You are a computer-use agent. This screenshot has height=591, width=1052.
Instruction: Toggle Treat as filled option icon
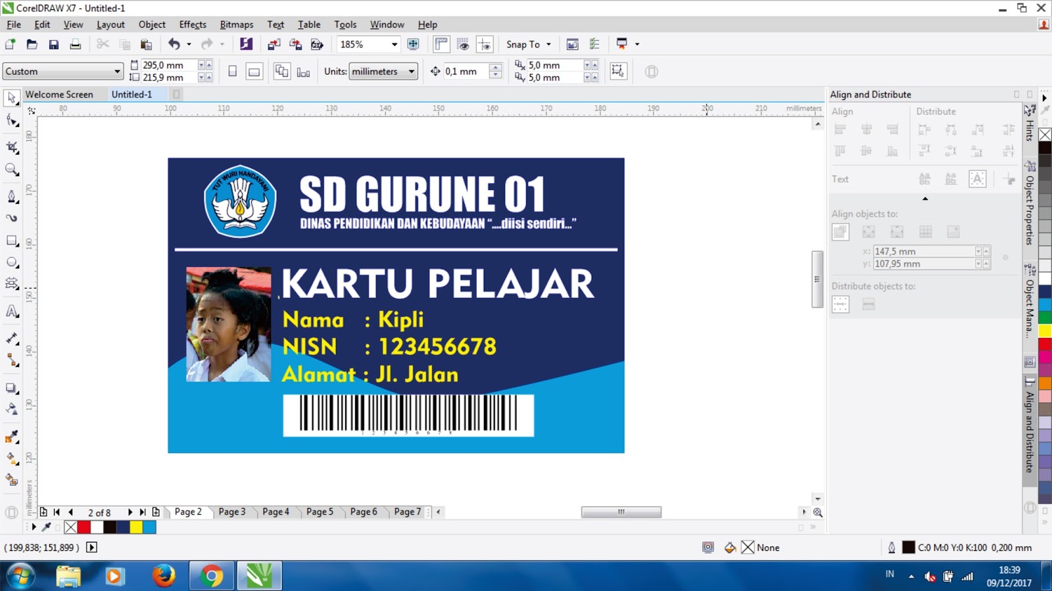(618, 71)
